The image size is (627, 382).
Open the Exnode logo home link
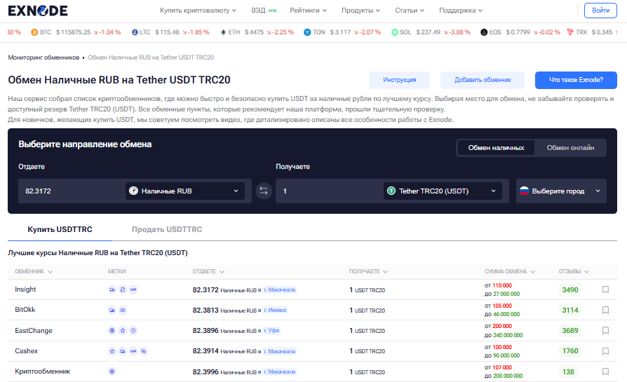38,11
